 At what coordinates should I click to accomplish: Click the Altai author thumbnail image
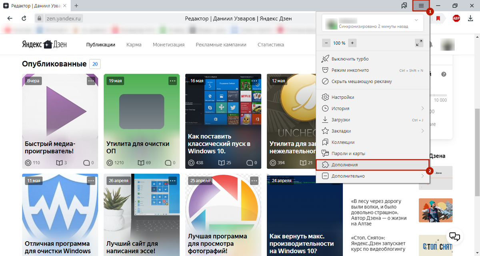pyautogui.click(x=436, y=210)
